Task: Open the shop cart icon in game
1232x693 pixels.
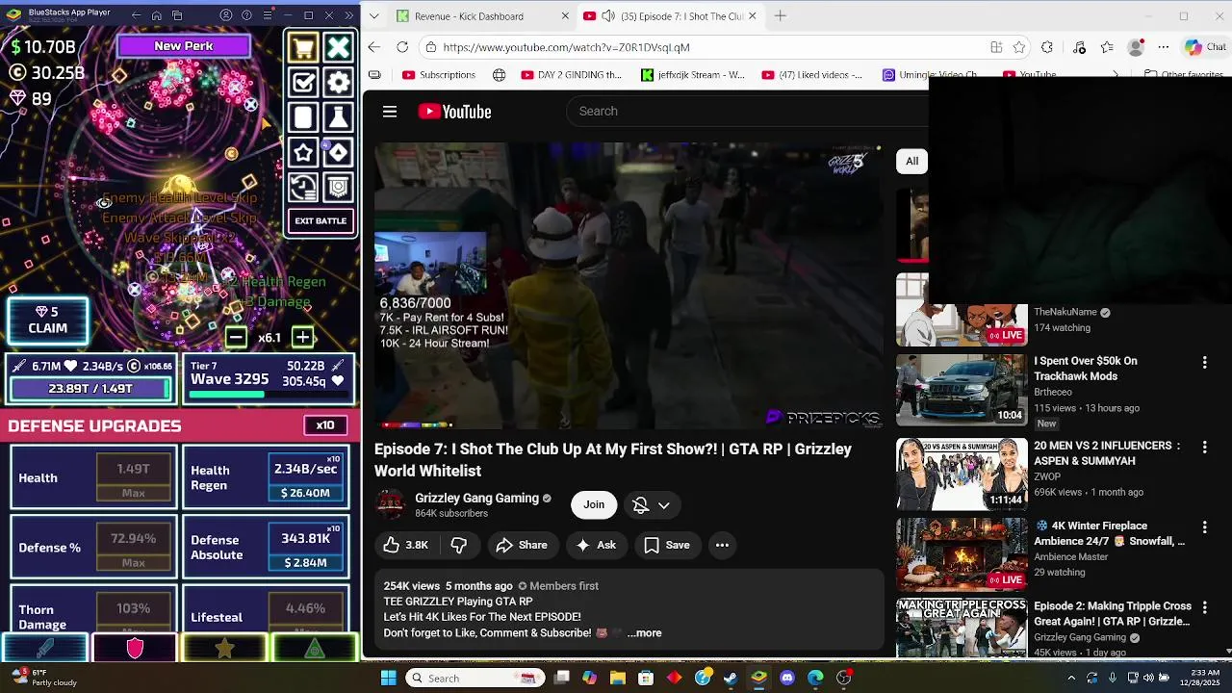Action: point(303,47)
